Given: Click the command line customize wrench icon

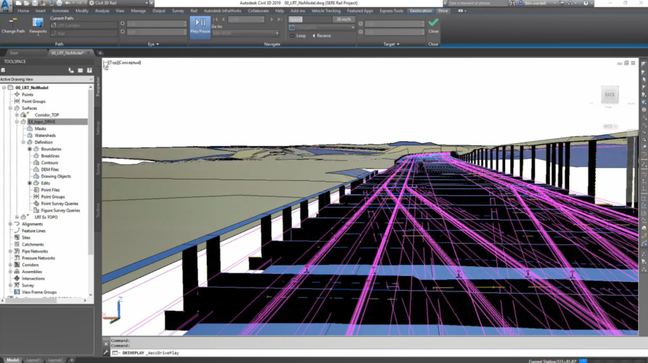Looking at the screenshot, I should coord(106,353).
